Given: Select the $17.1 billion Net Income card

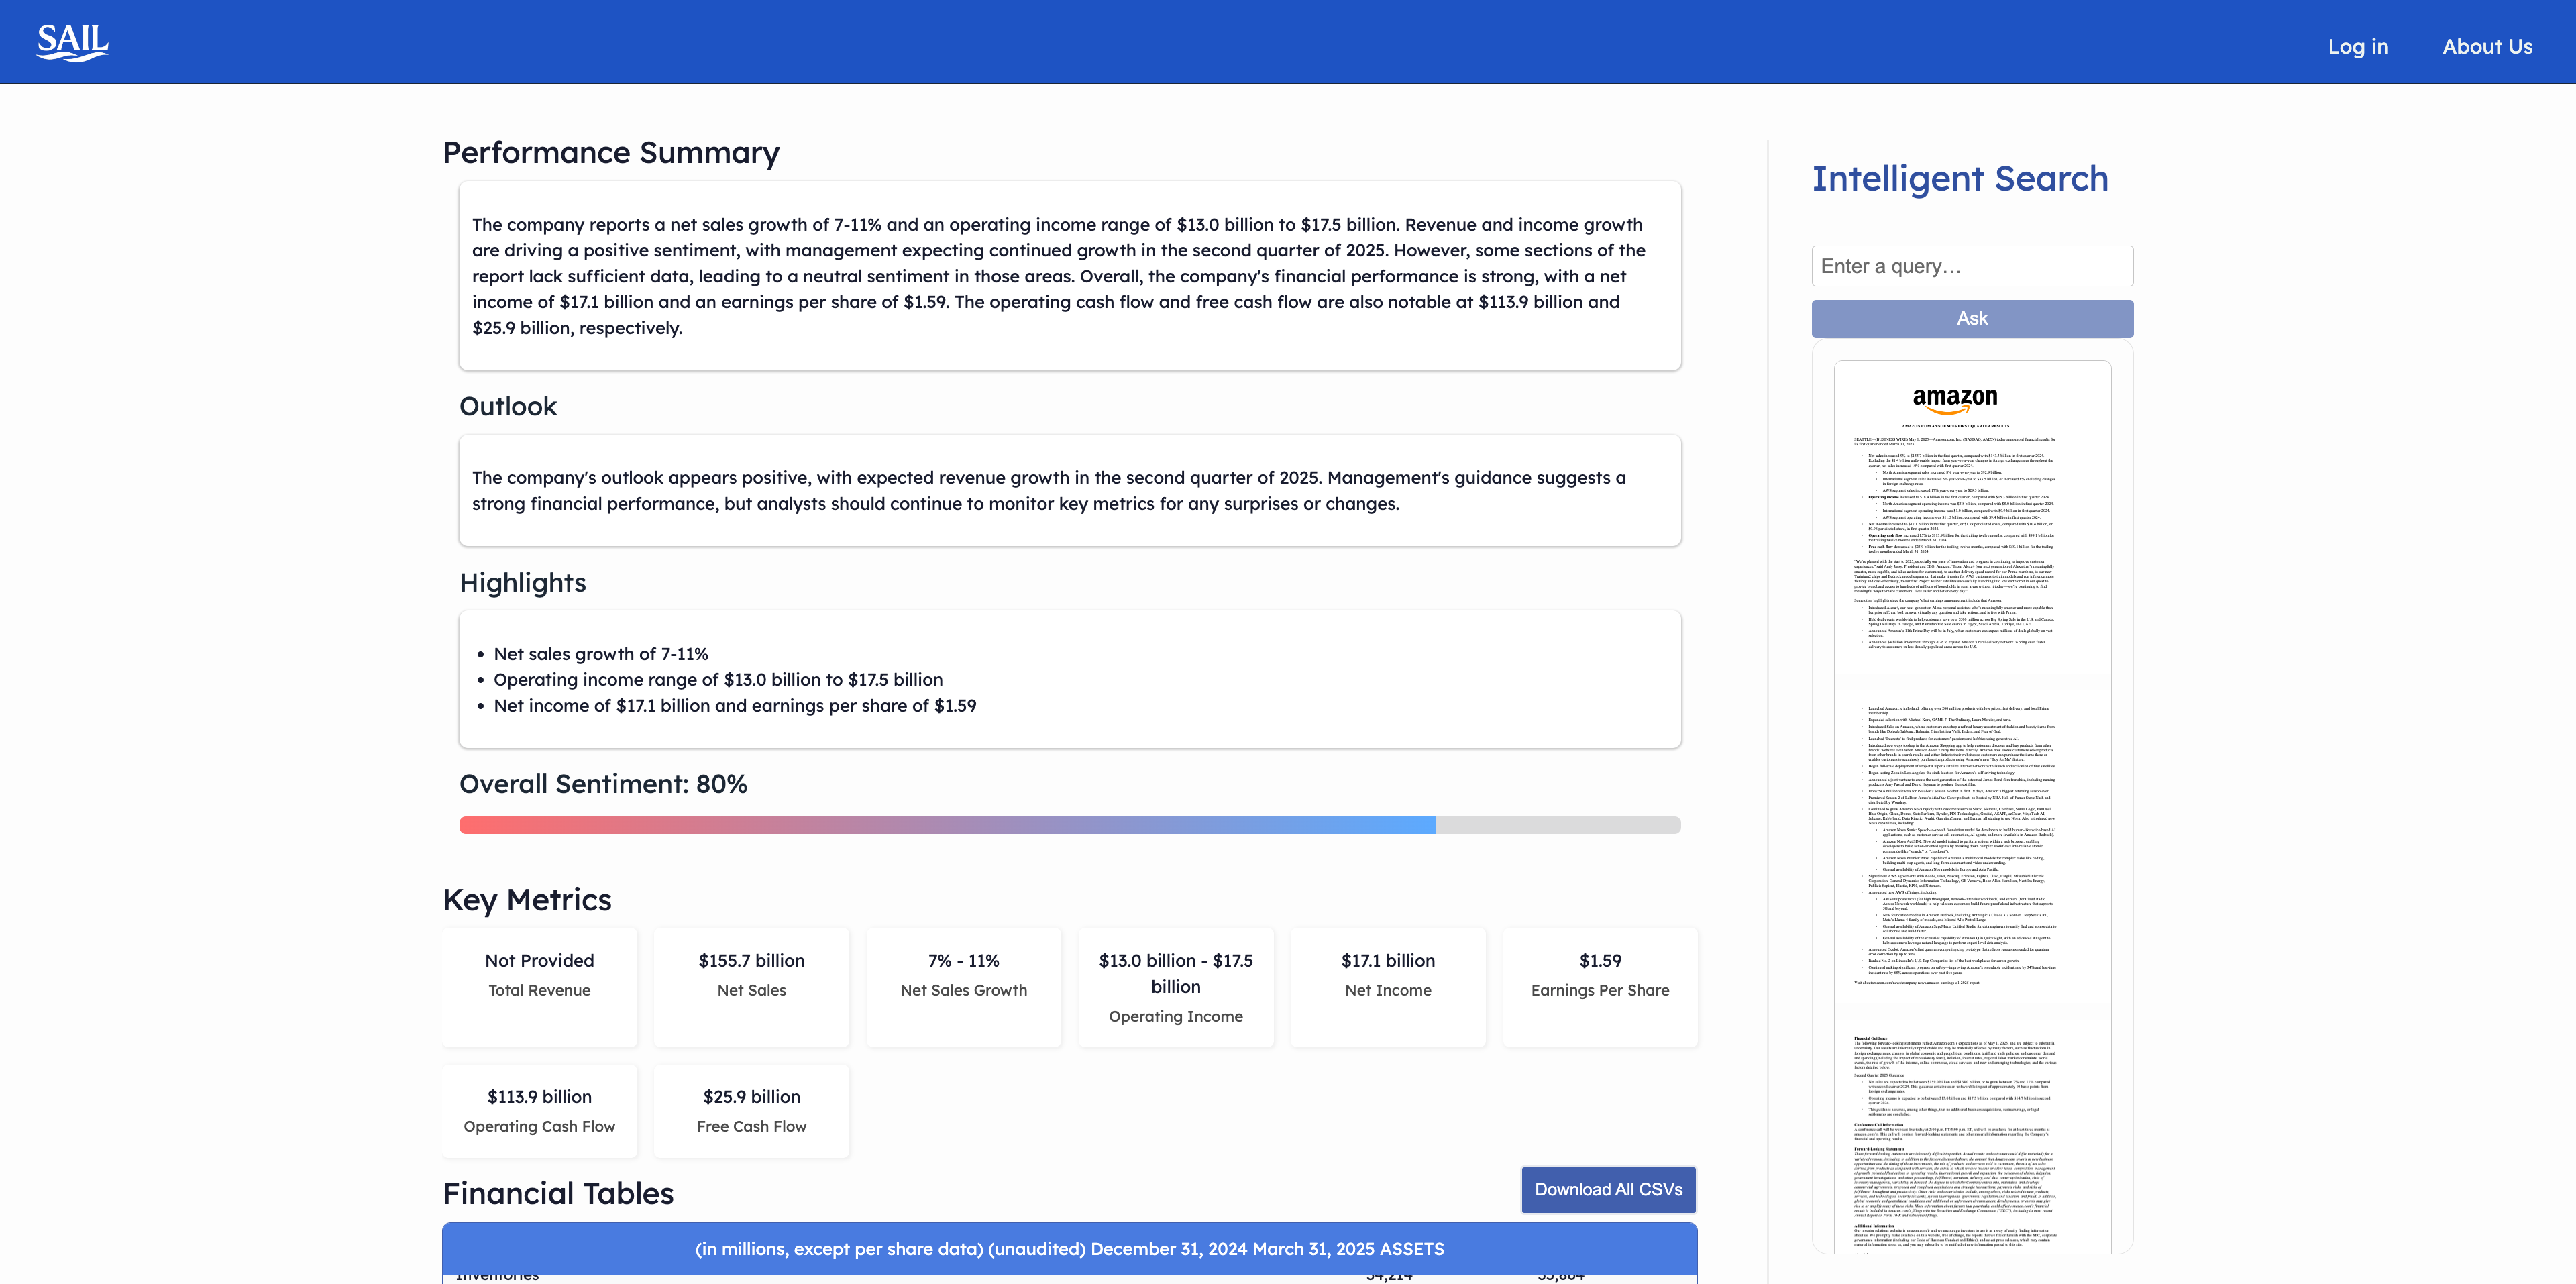Looking at the screenshot, I should click(1387, 986).
